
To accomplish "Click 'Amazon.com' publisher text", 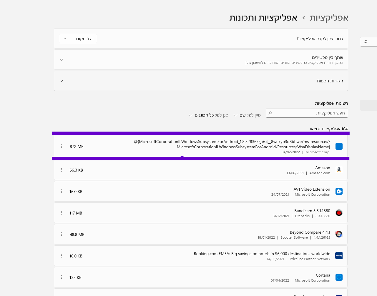I will point(320,173).
